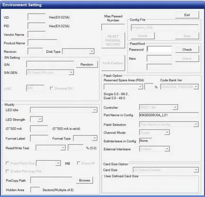Click 'Dual 0.0 - 49.0' text
The image size is (205, 197).
114,98
